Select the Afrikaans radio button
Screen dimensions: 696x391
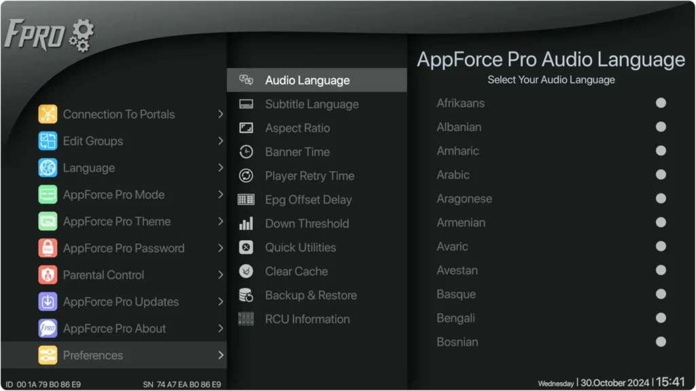[661, 103]
